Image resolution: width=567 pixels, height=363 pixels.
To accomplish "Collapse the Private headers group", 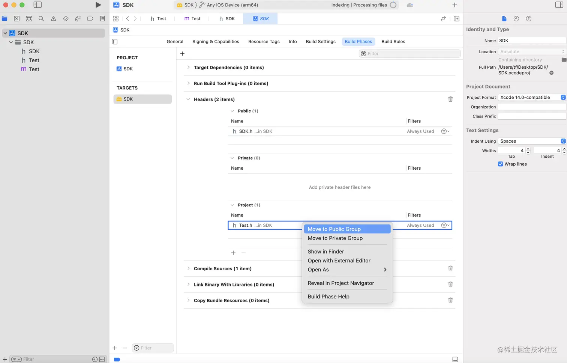I will pos(232,158).
